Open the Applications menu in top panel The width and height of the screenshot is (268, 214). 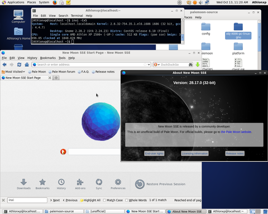pos(13,2)
